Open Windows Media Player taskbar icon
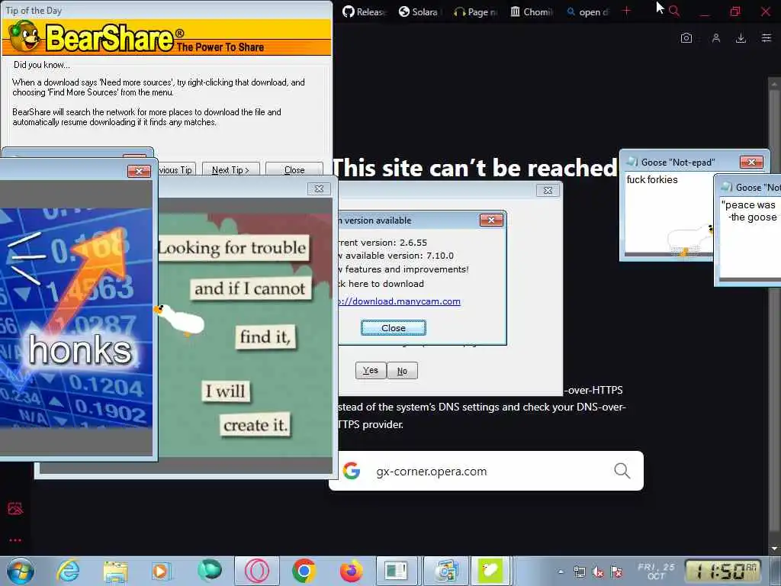 162,571
